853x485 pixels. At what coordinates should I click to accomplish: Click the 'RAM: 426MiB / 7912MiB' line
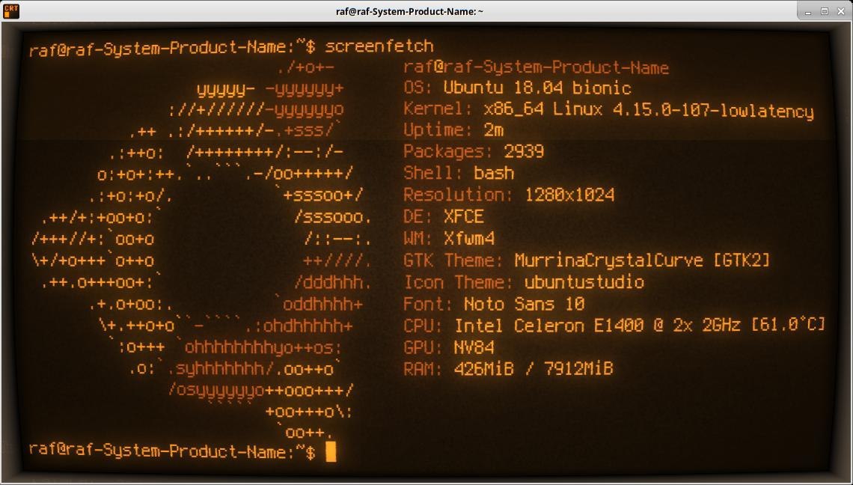508,369
